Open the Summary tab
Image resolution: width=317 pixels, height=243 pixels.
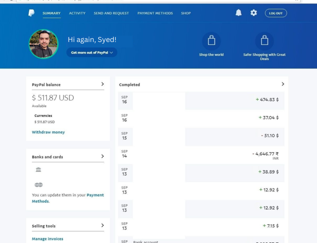pyautogui.click(x=52, y=13)
